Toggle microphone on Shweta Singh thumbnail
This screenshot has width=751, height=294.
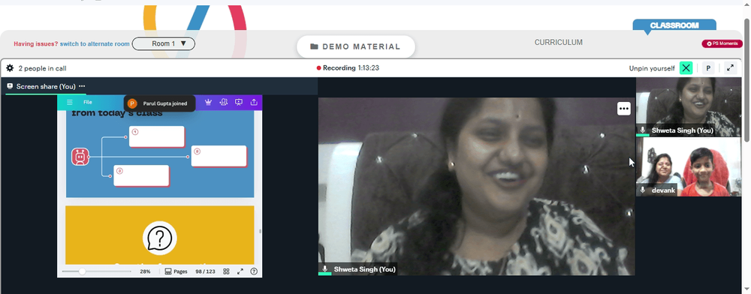coord(642,130)
